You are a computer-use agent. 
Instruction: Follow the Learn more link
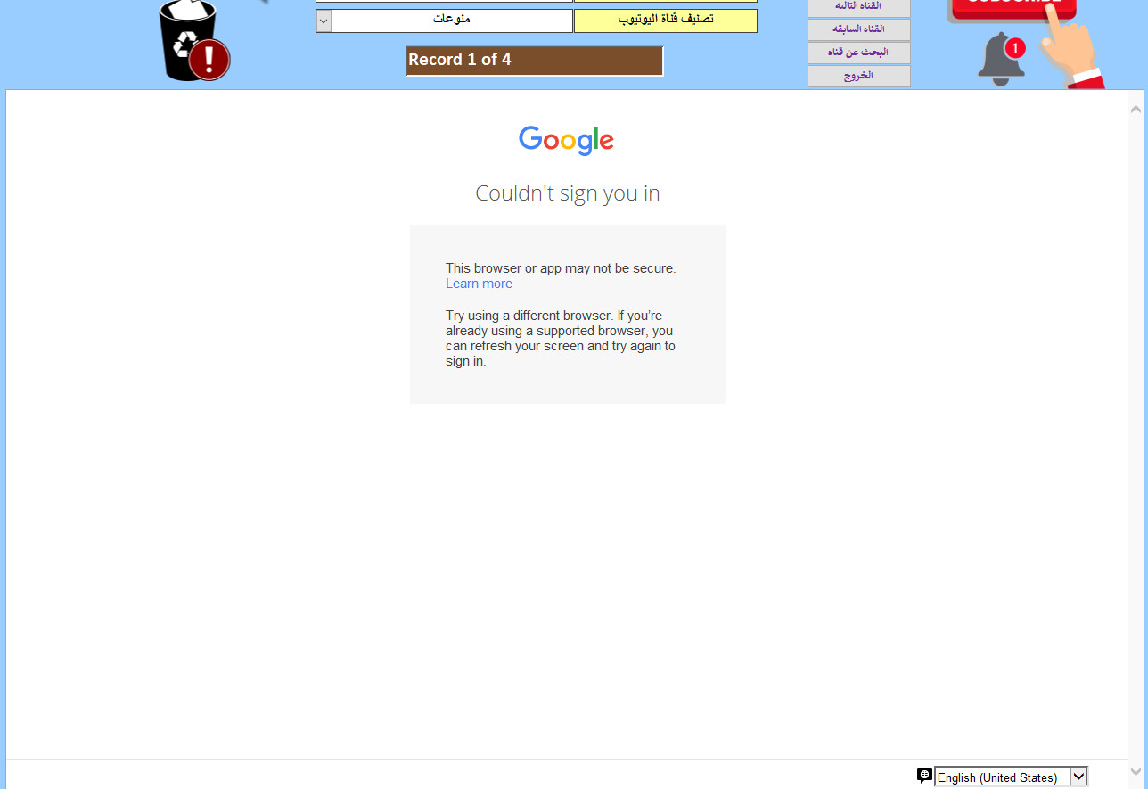[x=479, y=284]
